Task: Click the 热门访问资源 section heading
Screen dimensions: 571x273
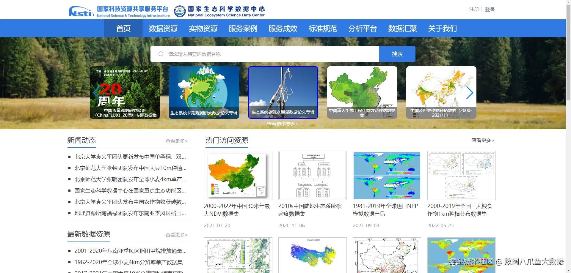Action: pos(227,141)
